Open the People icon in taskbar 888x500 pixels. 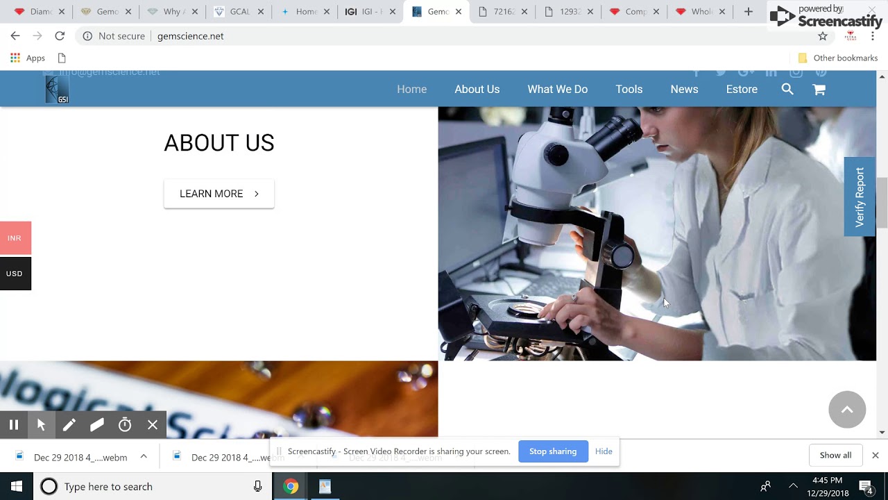pyautogui.click(x=766, y=487)
